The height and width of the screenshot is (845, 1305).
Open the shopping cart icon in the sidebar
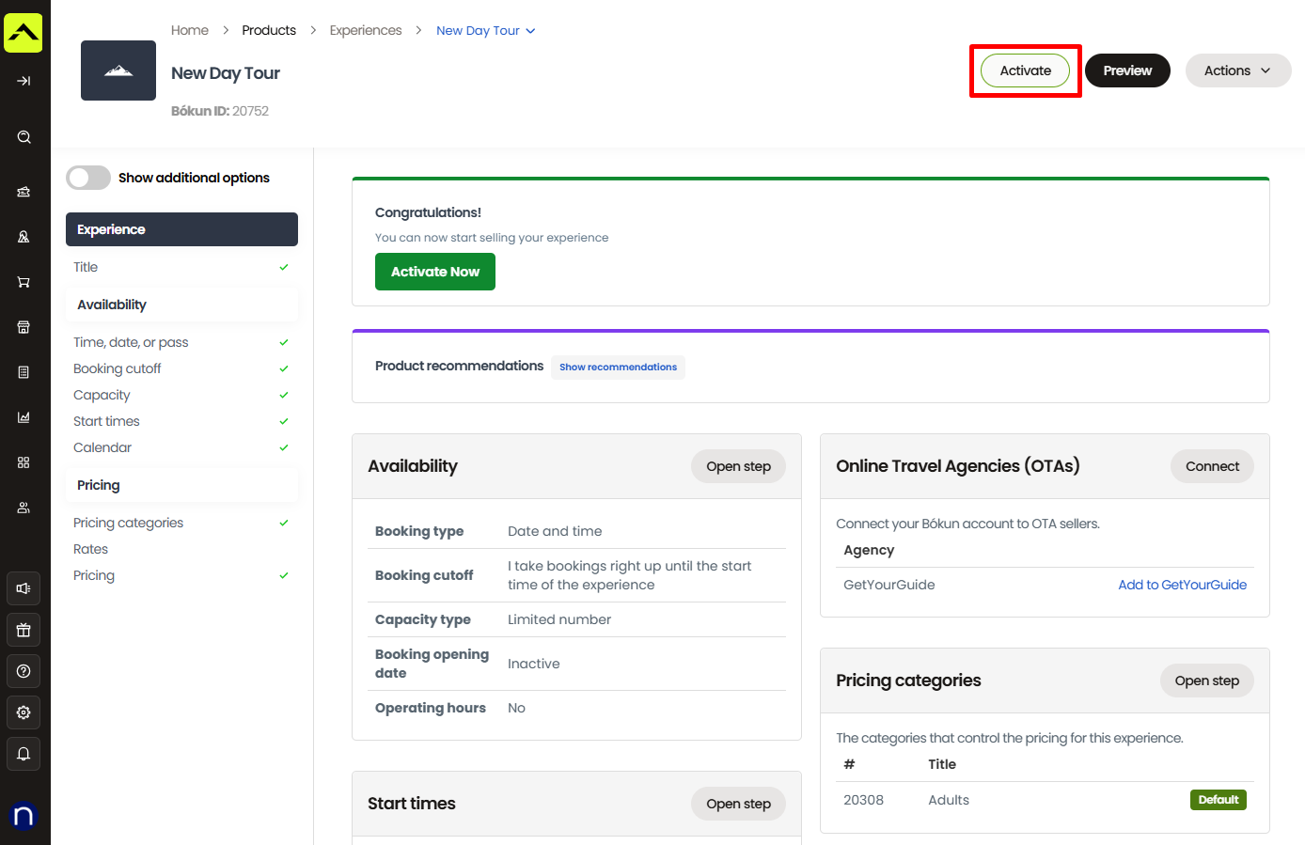24,282
